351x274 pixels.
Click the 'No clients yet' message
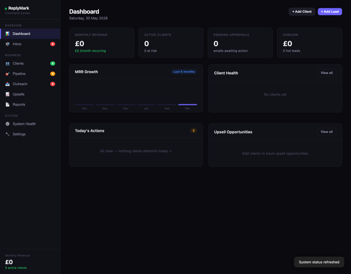click(275, 94)
